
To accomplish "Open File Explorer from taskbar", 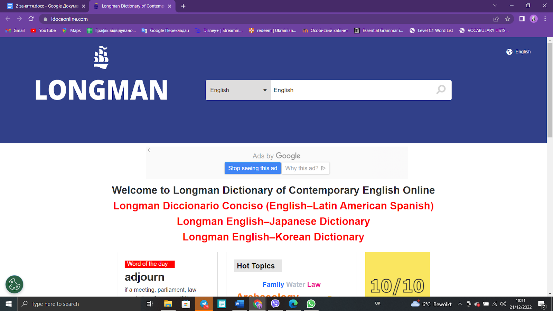I will coord(168,304).
